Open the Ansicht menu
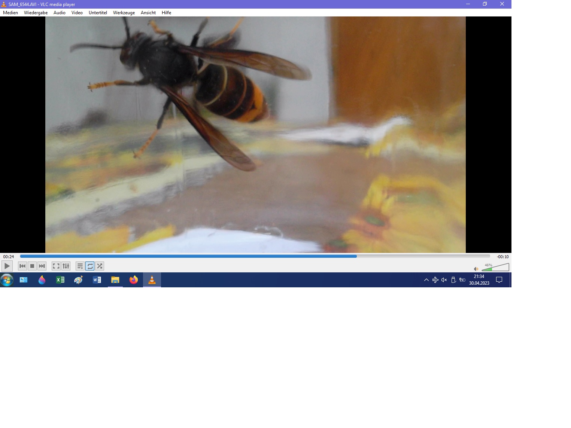This screenshot has width=571, height=428. (x=148, y=13)
